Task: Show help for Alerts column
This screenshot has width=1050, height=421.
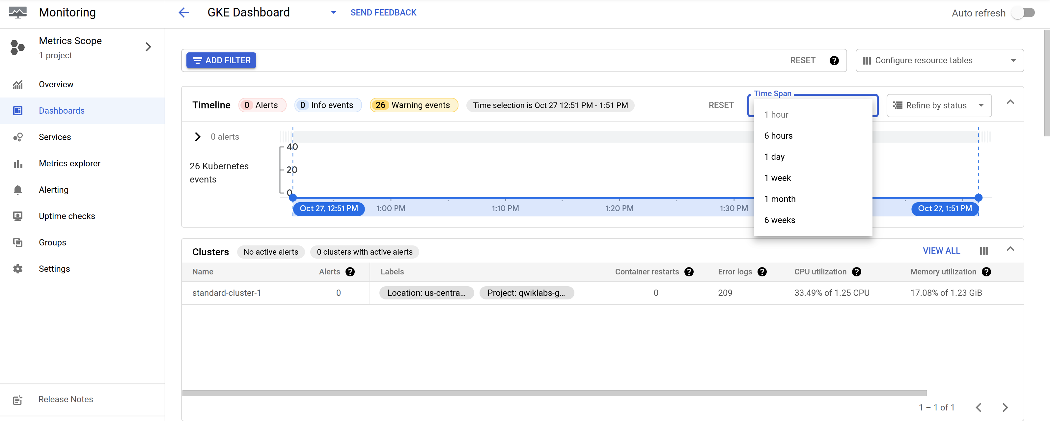Action: click(350, 272)
